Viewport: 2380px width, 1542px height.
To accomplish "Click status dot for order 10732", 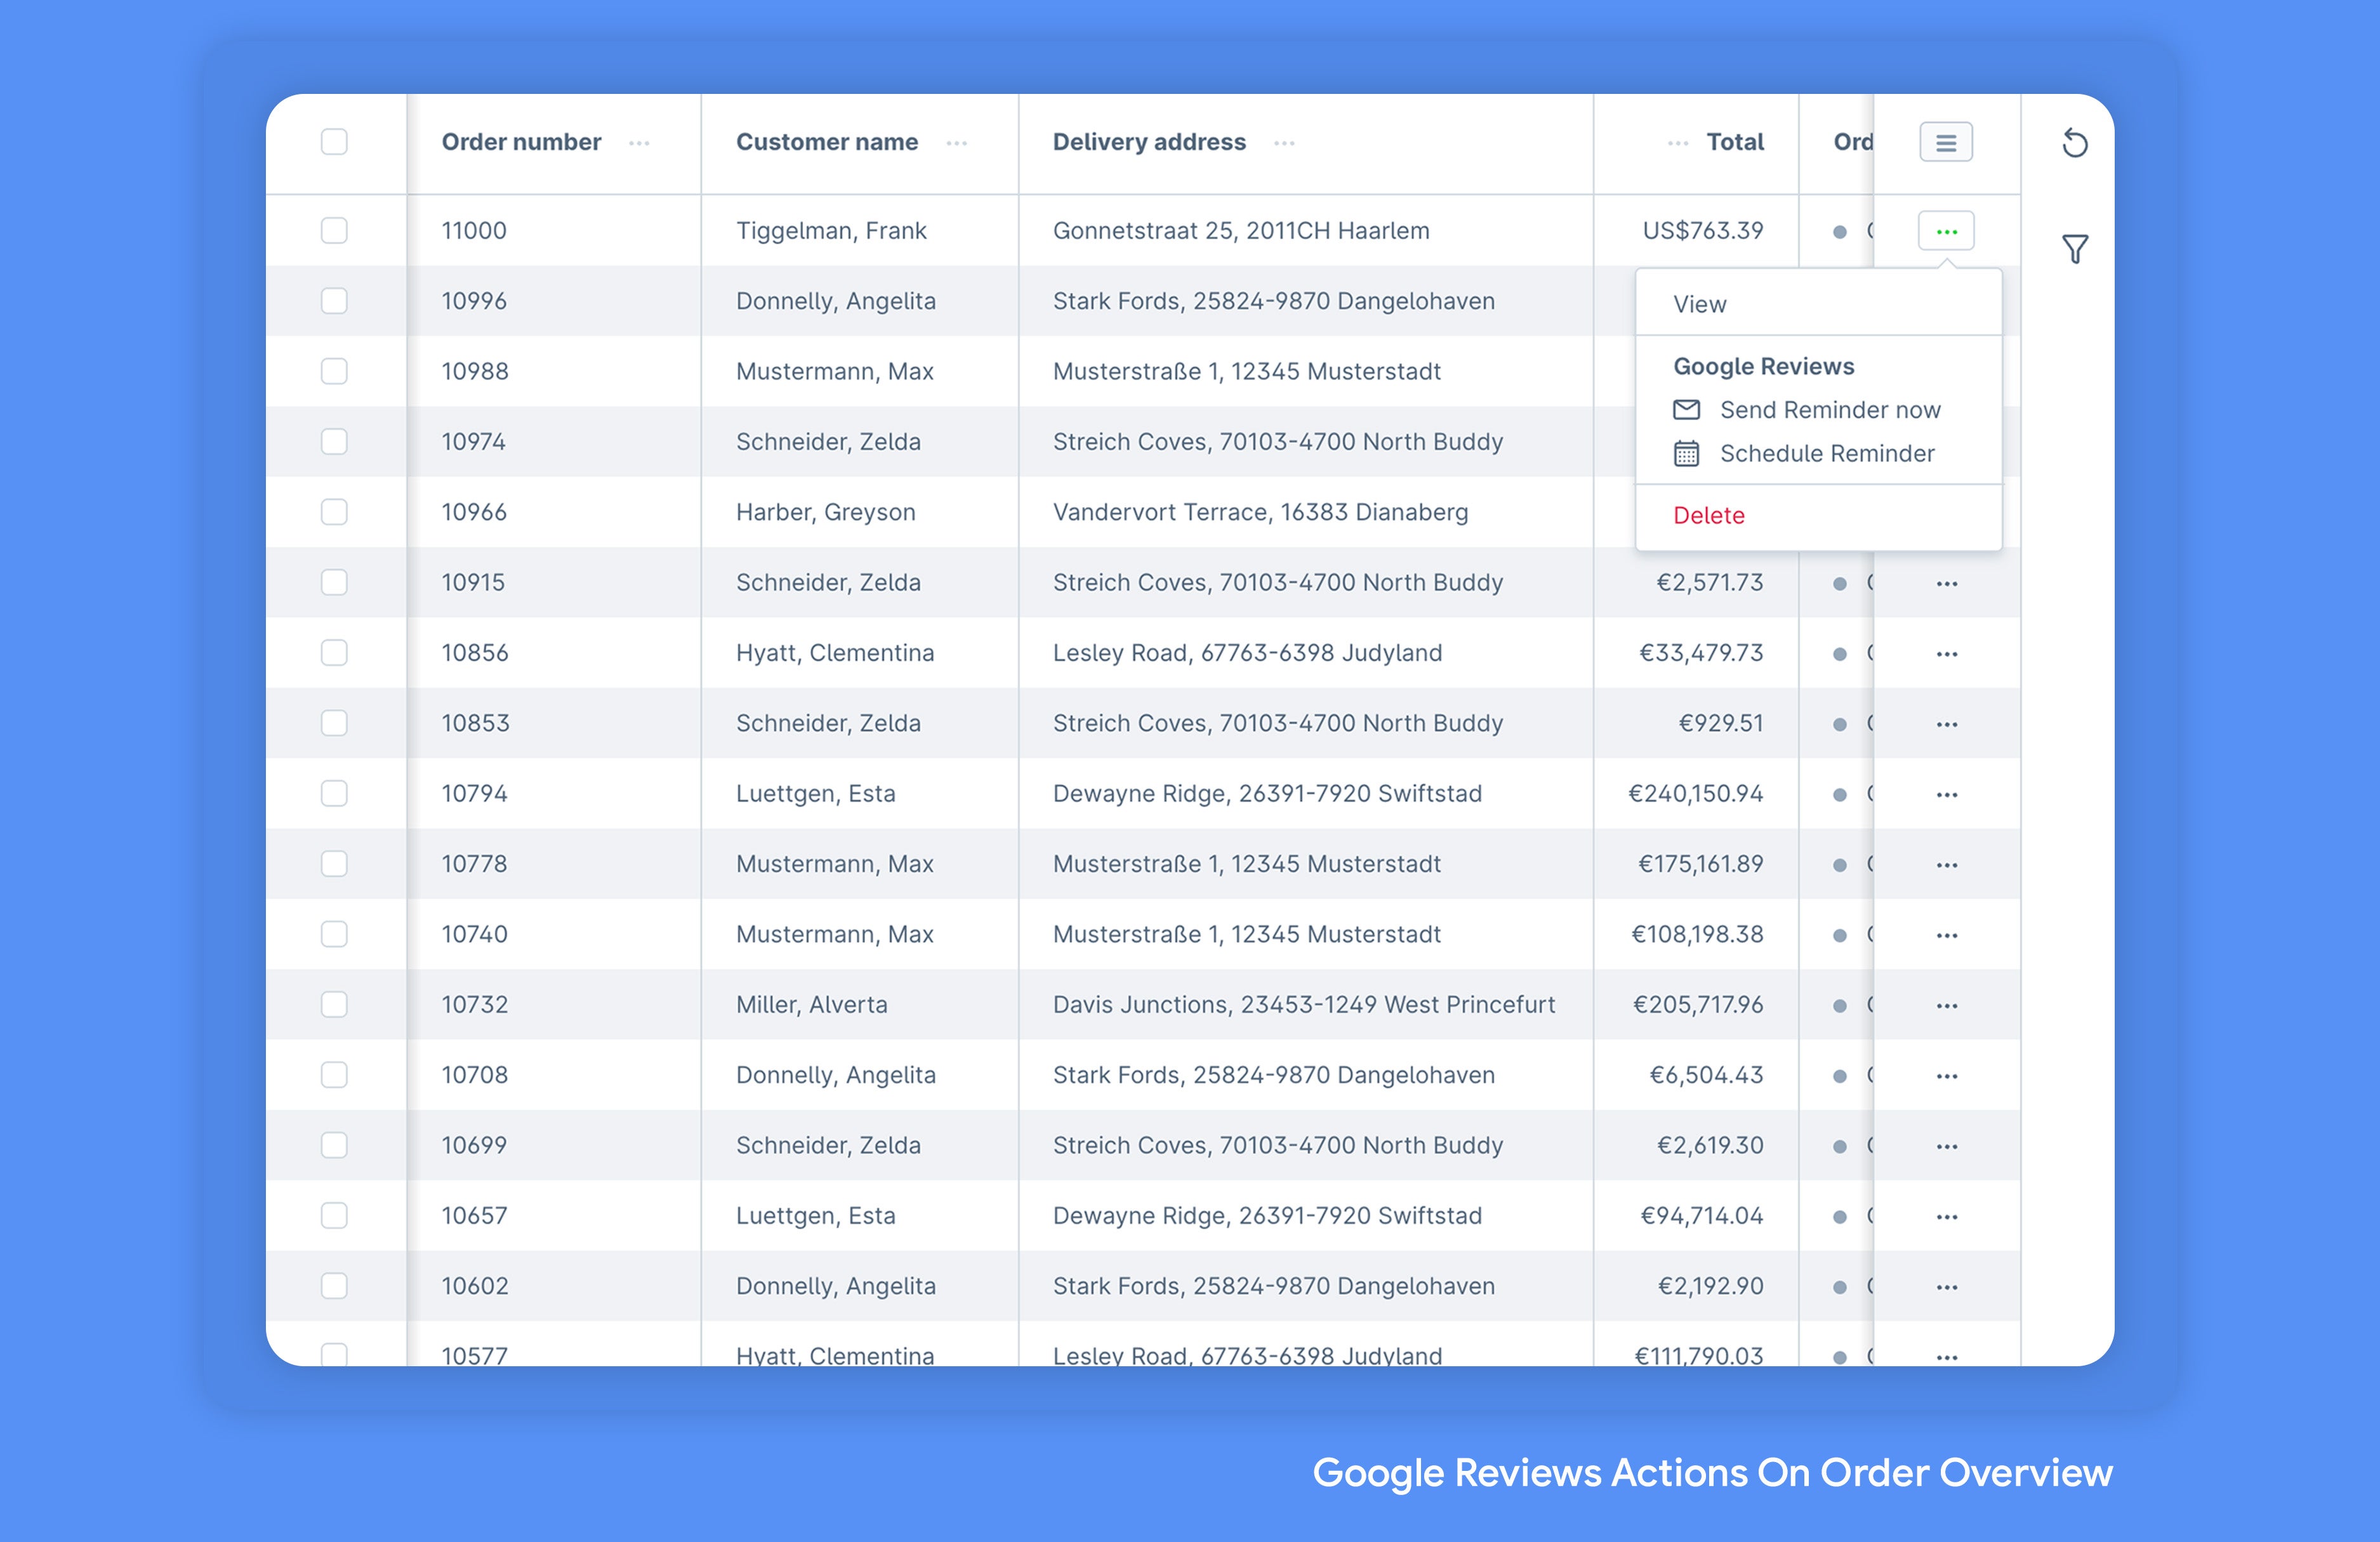I will tap(1839, 1006).
